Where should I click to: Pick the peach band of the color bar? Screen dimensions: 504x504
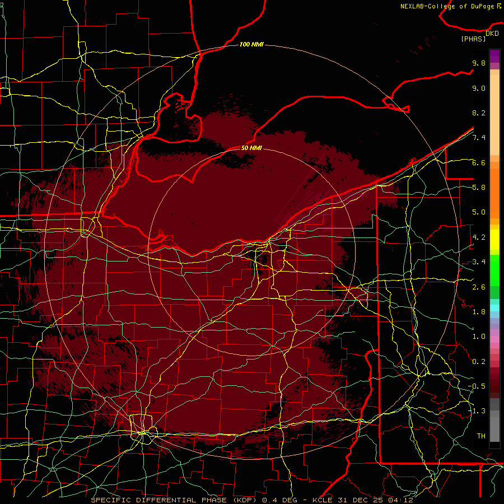(494, 116)
